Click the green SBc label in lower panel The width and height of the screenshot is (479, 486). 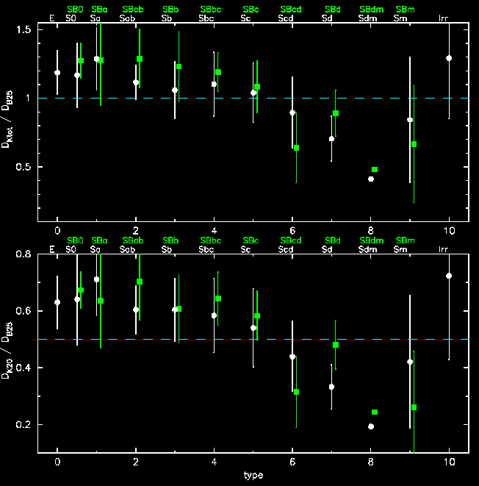[251, 240]
